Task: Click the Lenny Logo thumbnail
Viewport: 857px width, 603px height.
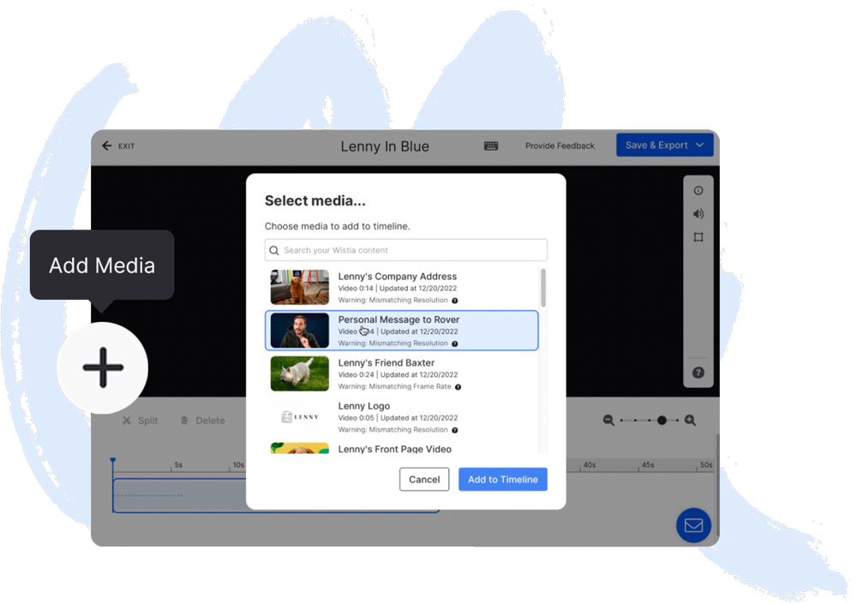Action: [x=299, y=417]
